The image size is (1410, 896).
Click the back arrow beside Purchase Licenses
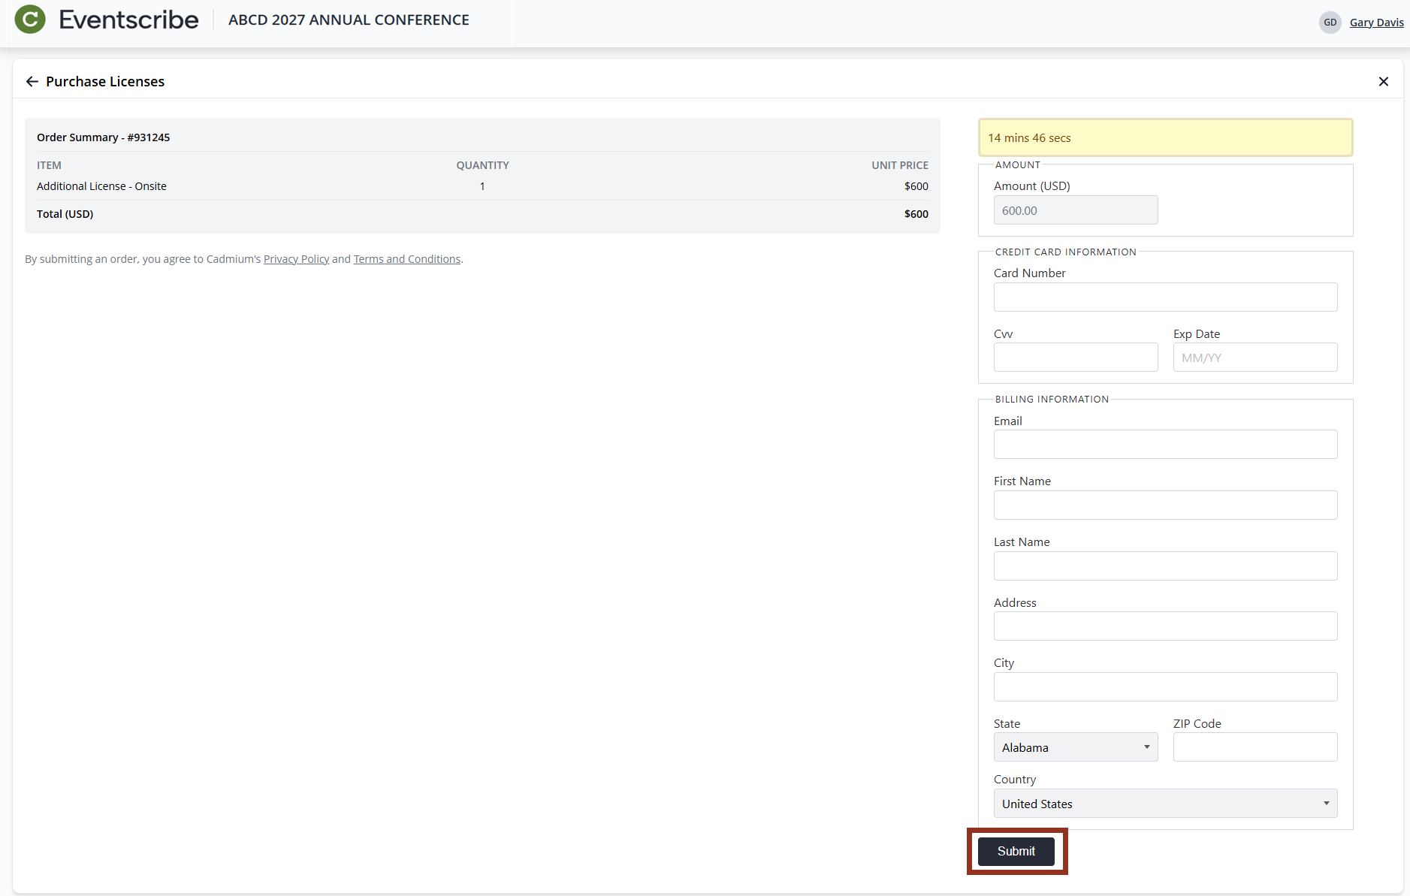coord(32,81)
